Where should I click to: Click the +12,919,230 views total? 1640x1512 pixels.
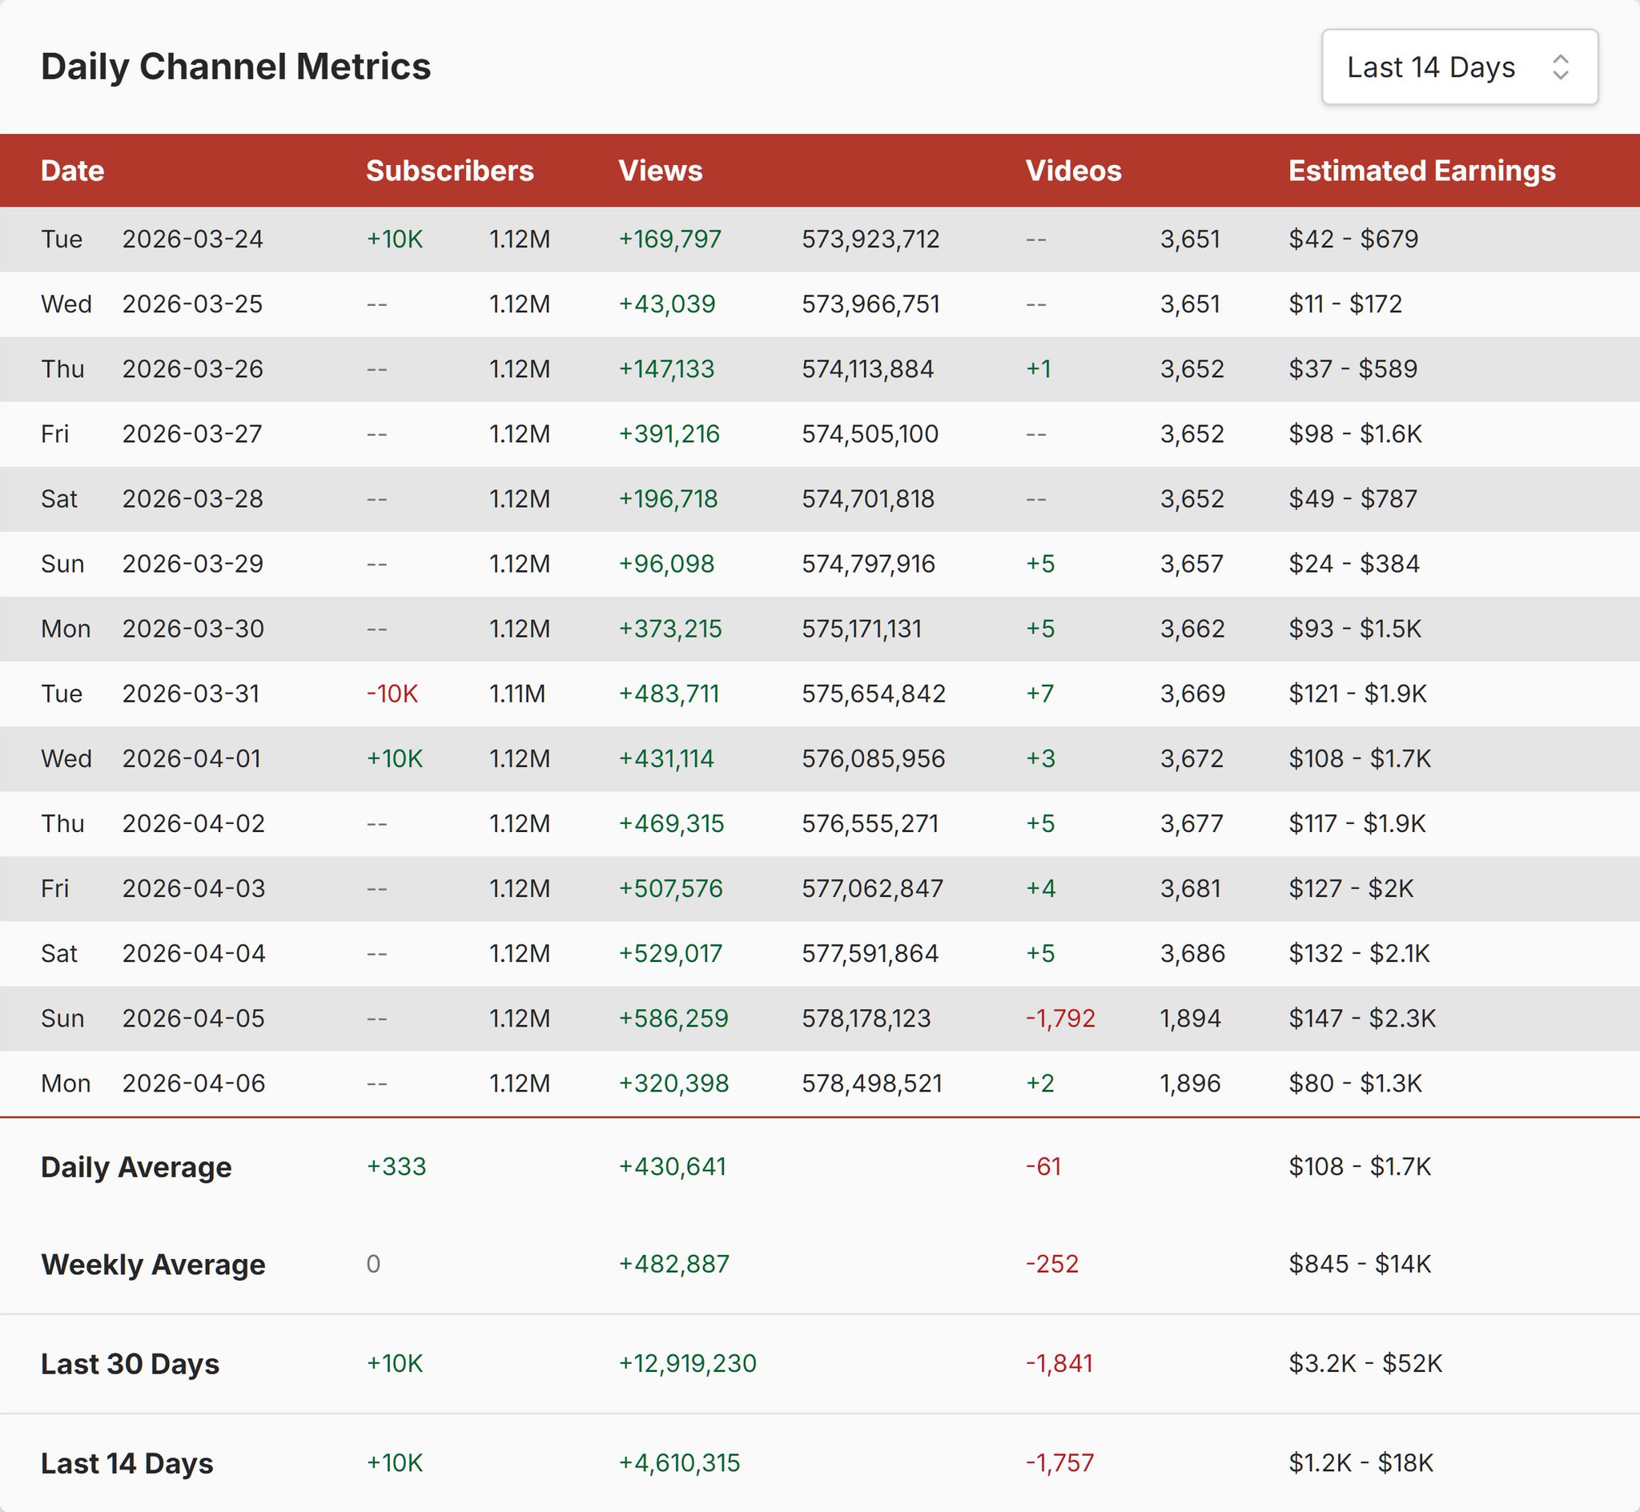pyautogui.click(x=687, y=1363)
